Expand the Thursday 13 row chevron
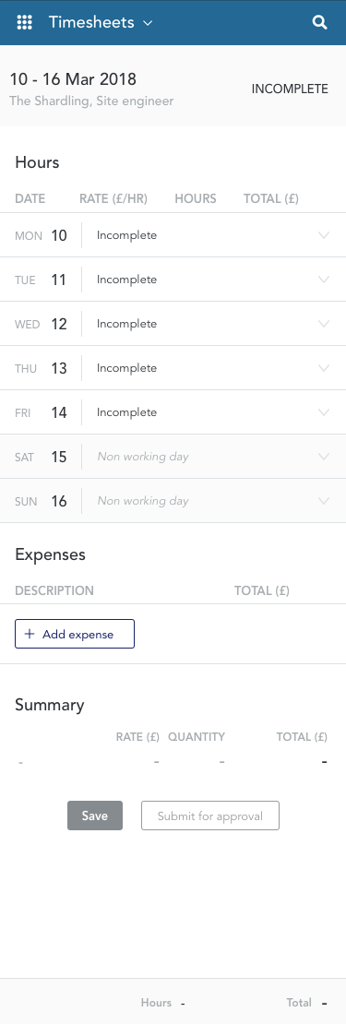The image size is (346, 1024). tap(323, 368)
